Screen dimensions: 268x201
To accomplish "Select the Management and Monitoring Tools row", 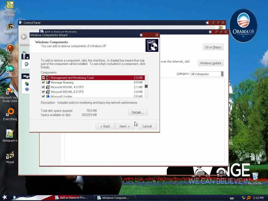I will tap(93, 77).
